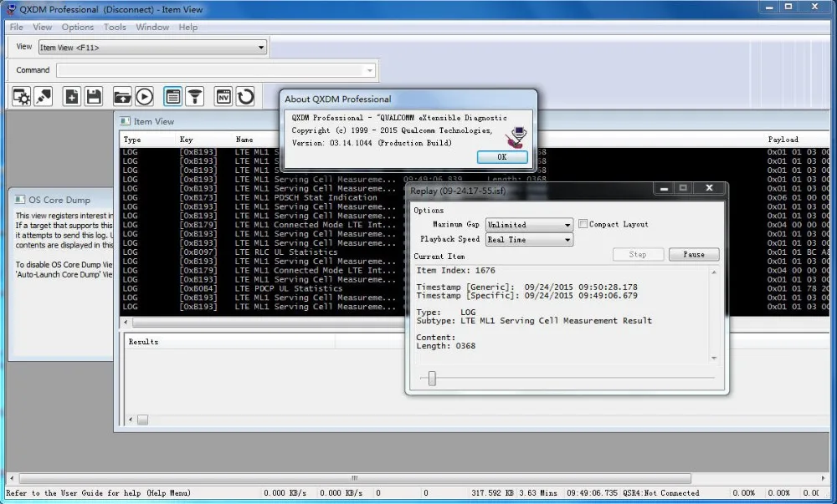The image size is (837, 504).
Task: Open the NV browser toolbar icon
Action: click(x=223, y=97)
